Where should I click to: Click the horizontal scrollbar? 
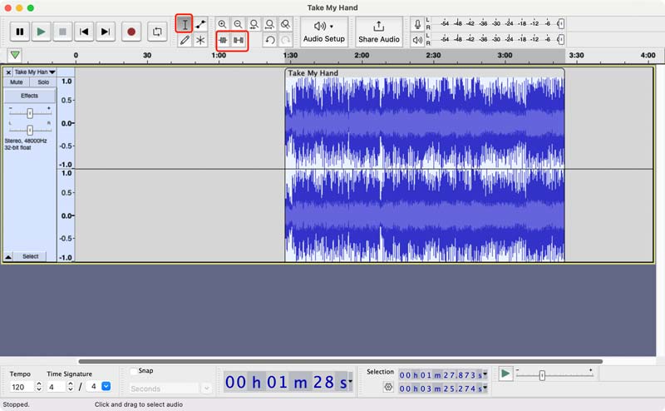340,362
